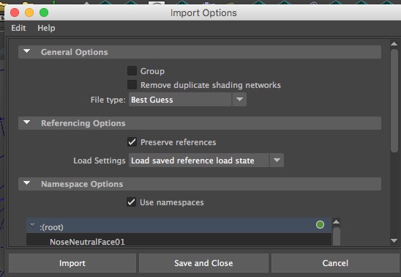Click Save and Close button

pyautogui.click(x=203, y=263)
